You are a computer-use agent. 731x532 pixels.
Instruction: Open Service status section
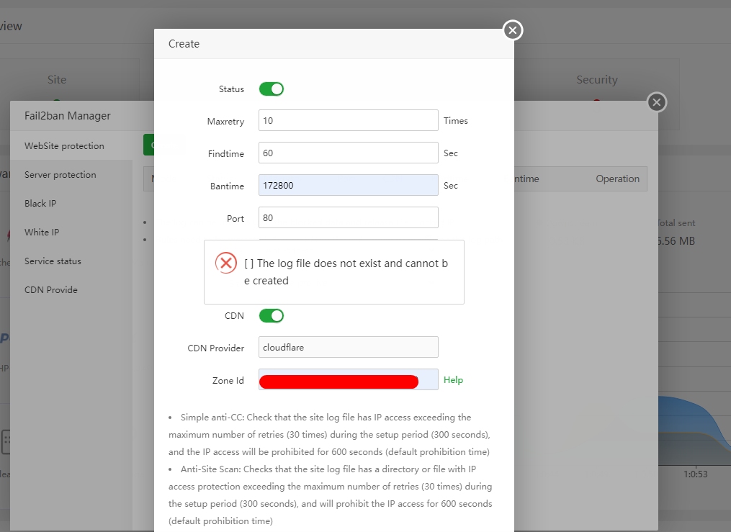pos(53,261)
